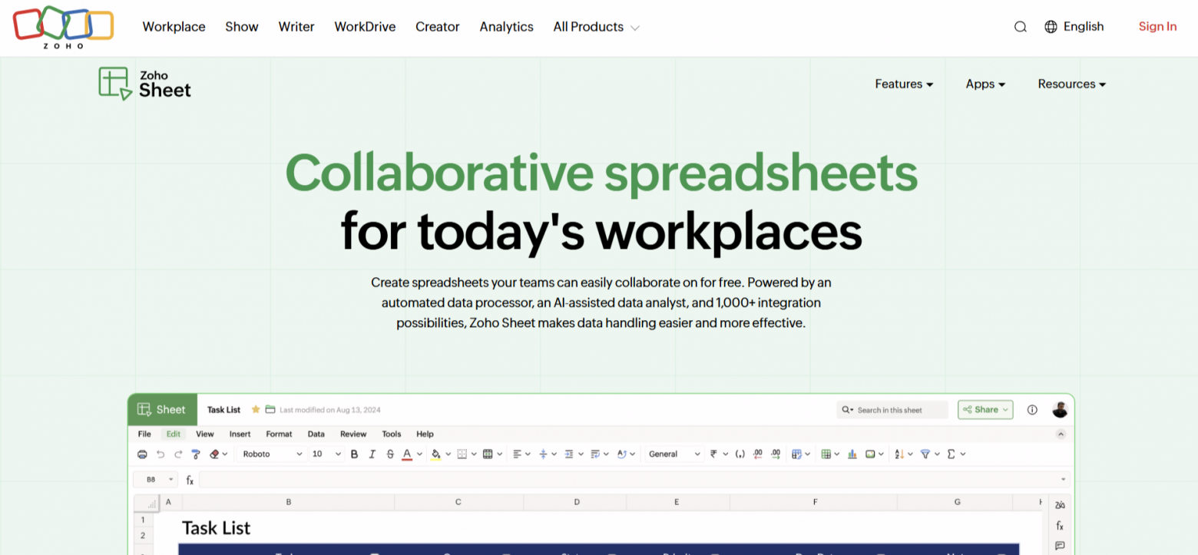1198x555 pixels.
Task: Click the fill color bucket icon
Action: click(435, 454)
